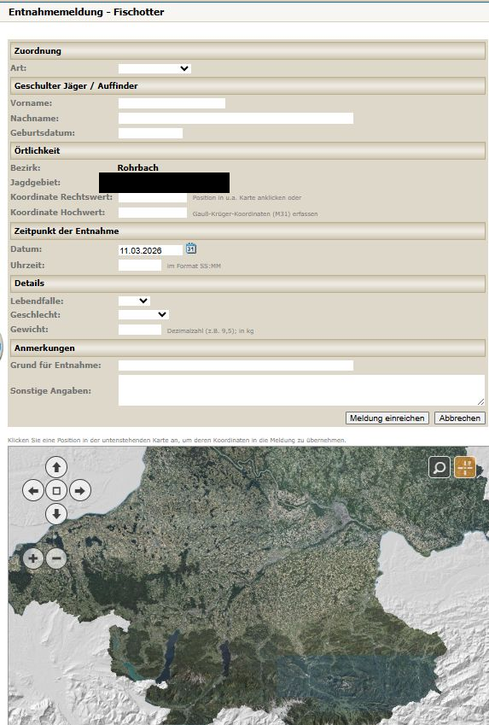Reset map view with center square icon
489x725 pixels.
coord(56,490)
